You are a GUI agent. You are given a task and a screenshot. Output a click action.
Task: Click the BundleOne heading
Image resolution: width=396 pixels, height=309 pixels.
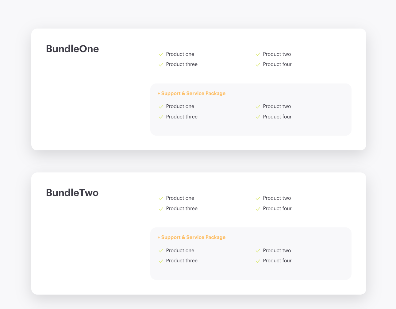pos(72,49)
